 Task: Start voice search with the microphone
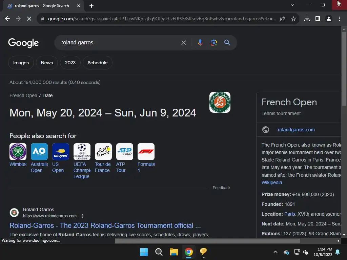(x=200, y=42)
